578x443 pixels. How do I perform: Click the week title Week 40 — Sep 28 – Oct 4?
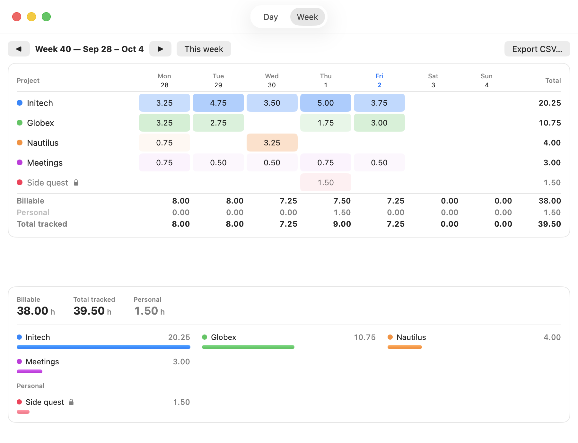pos(89,49)
